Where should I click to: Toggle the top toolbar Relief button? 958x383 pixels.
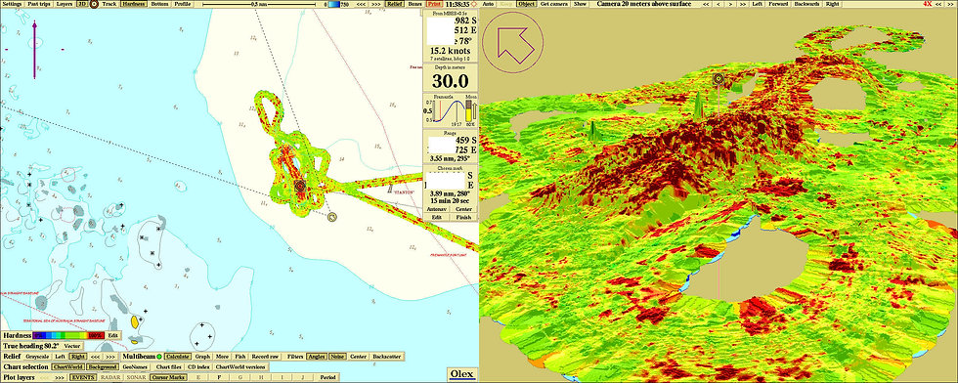pyautogui.click(x=395, y=4)
